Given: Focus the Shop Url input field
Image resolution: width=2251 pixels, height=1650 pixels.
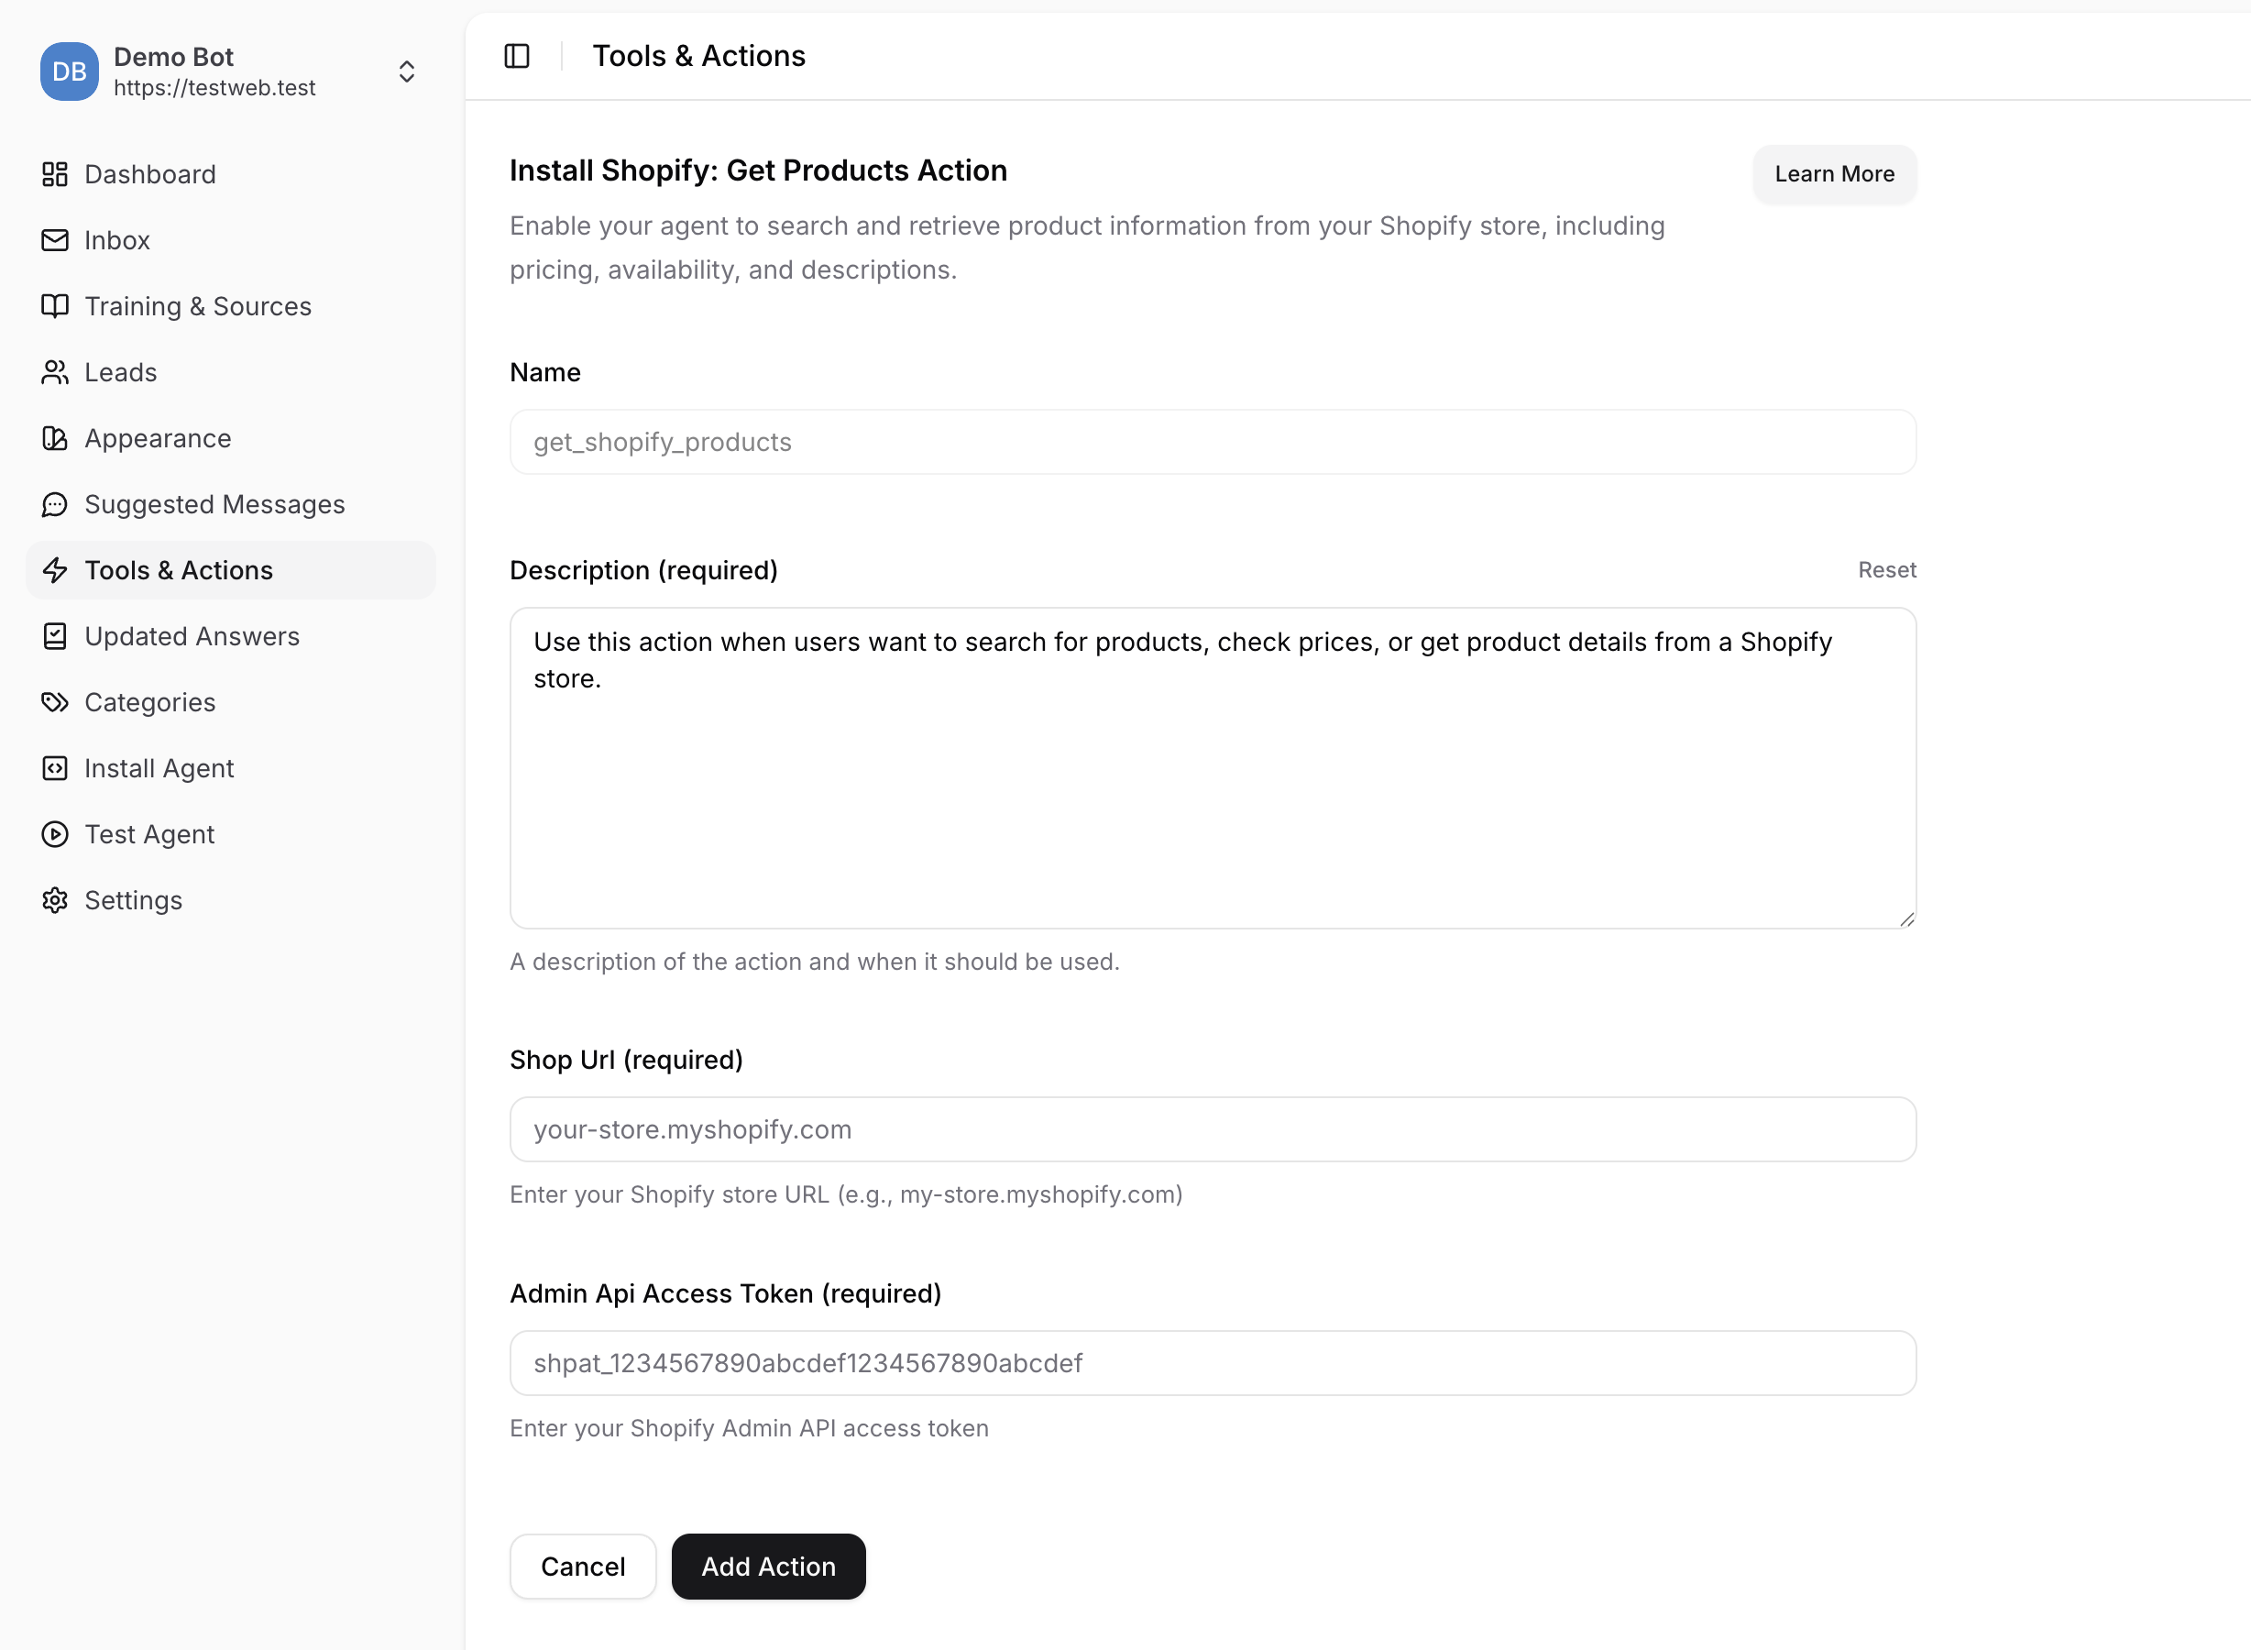Looking at the screenshot, I should [1212, 1128].
